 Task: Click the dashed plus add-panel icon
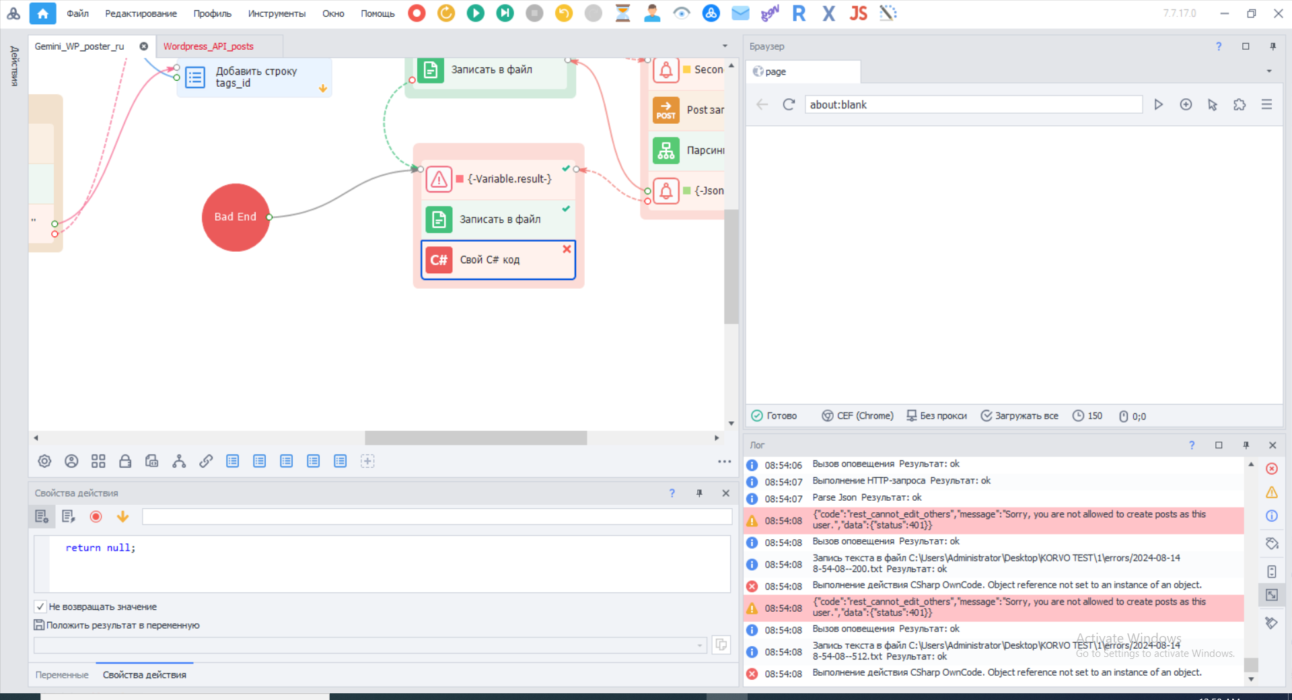367,461
